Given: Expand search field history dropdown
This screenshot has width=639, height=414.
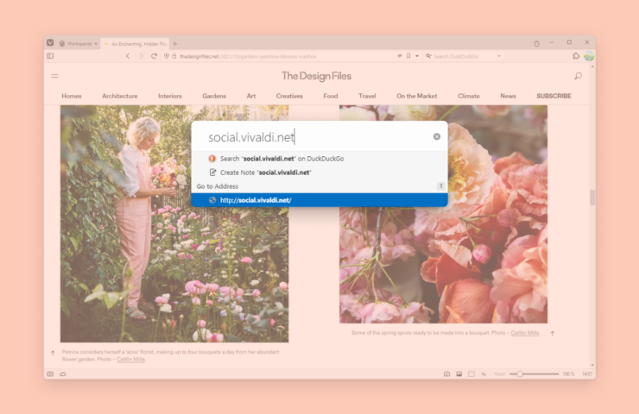Looking at the screenshot, I should click(499, 56).
